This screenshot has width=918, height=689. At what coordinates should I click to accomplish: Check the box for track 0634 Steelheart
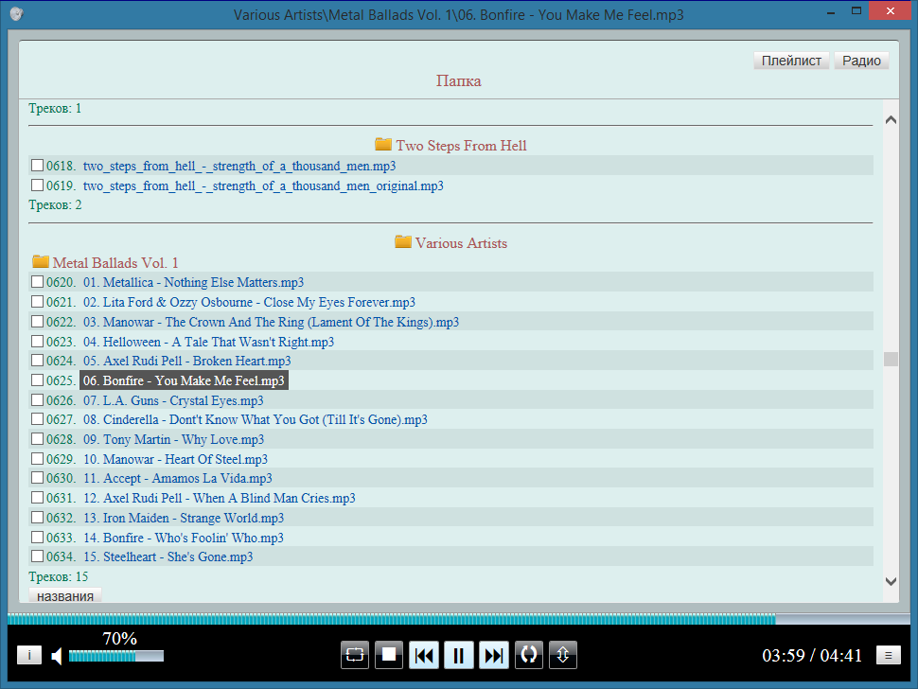point(37,556)
